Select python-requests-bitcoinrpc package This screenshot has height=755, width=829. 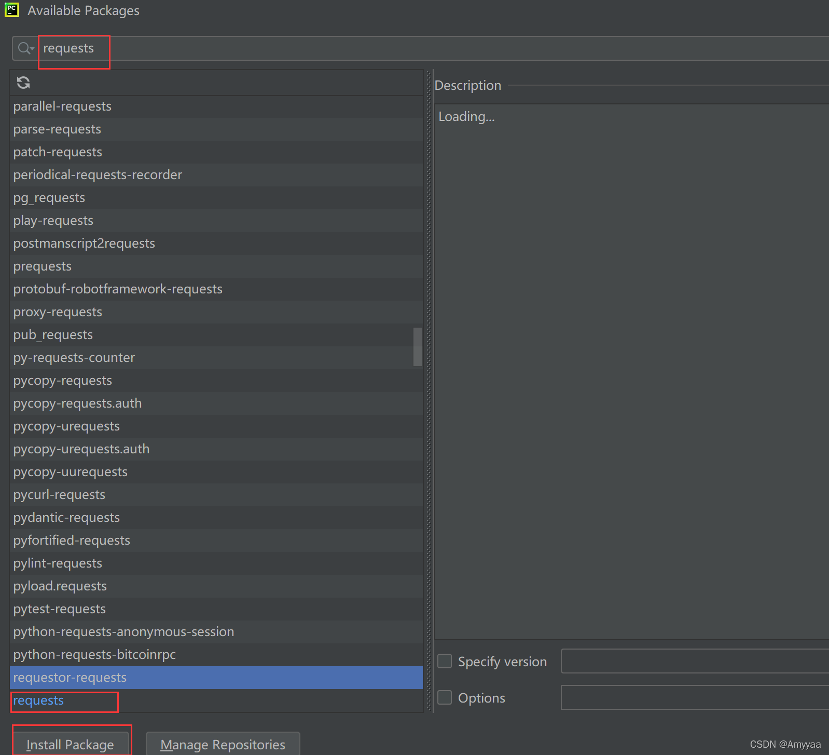point(216,655)
